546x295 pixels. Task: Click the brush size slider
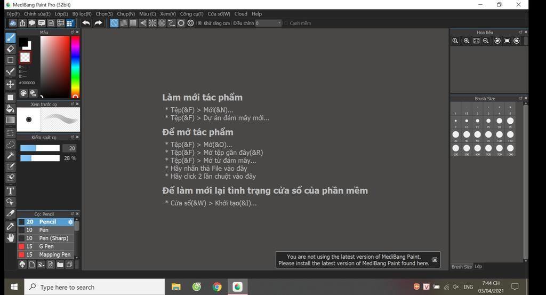point(40,148)
